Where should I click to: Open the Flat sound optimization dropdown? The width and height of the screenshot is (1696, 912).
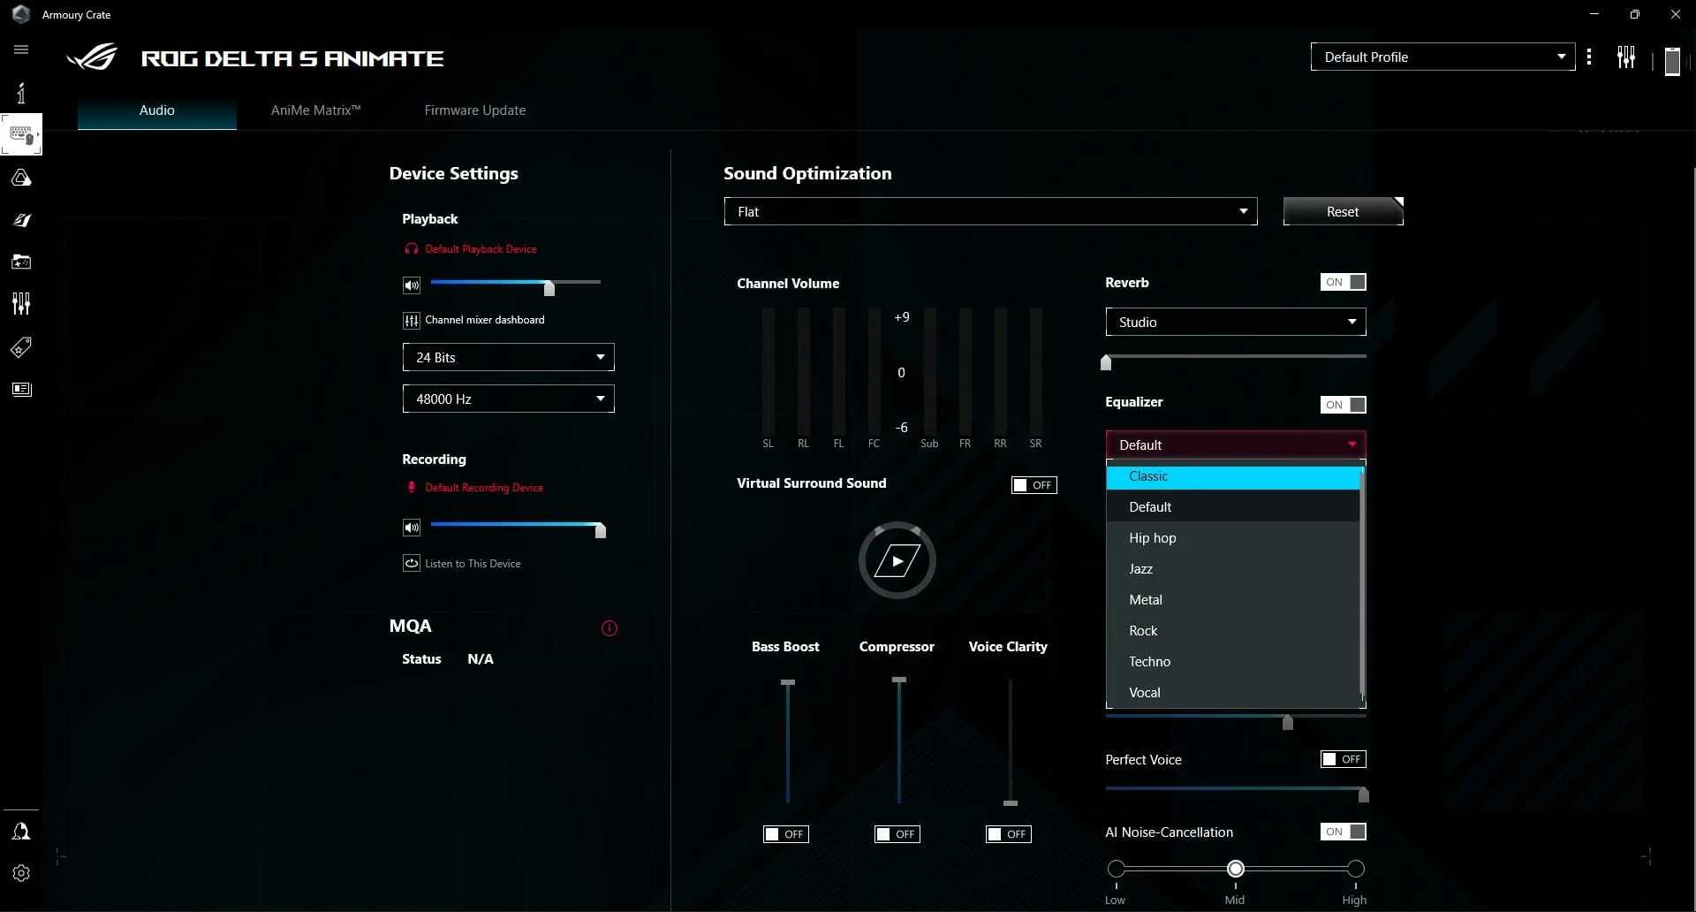pos(990,211)
